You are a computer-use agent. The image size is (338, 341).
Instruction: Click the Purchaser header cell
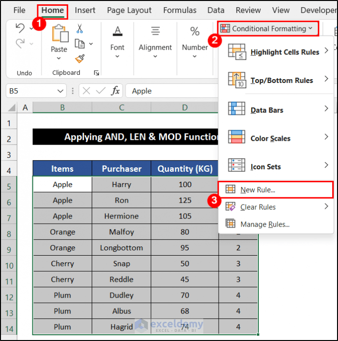coord(122,168)
